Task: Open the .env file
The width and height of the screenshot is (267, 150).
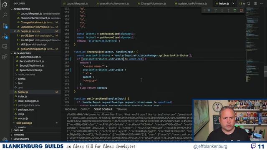Action: pyautogui.click(x=20, y=88)
